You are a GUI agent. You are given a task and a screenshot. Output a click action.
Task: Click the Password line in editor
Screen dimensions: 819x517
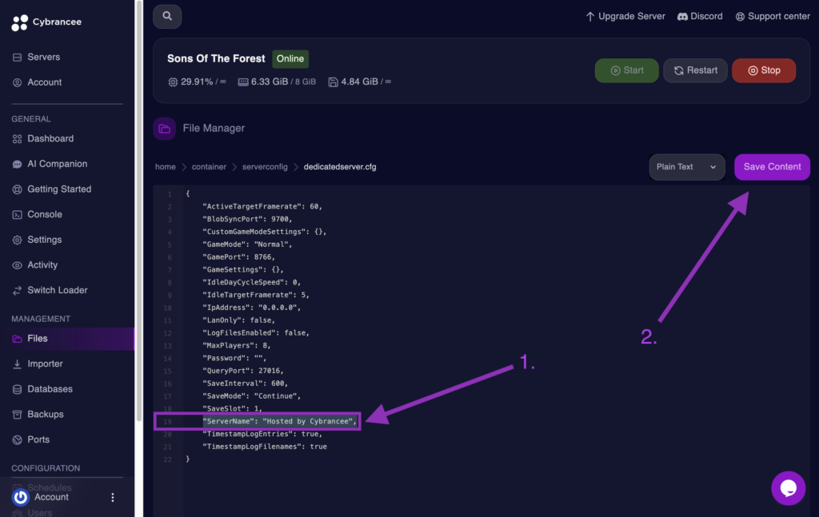(234, 358)
